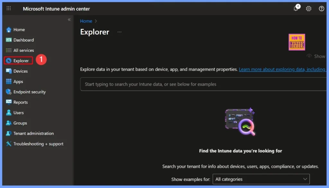Toggle the Show eye option

(316, 56)
